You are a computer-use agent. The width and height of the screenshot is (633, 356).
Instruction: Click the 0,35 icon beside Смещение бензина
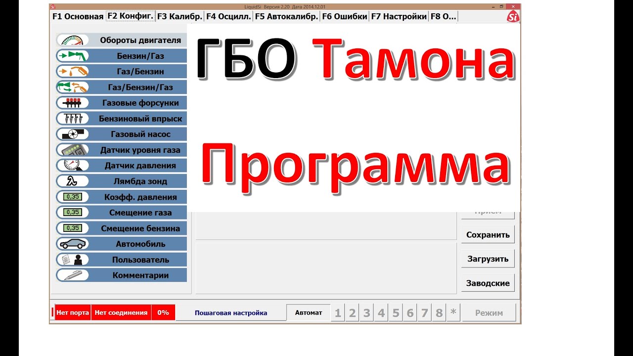click(72, 228)
